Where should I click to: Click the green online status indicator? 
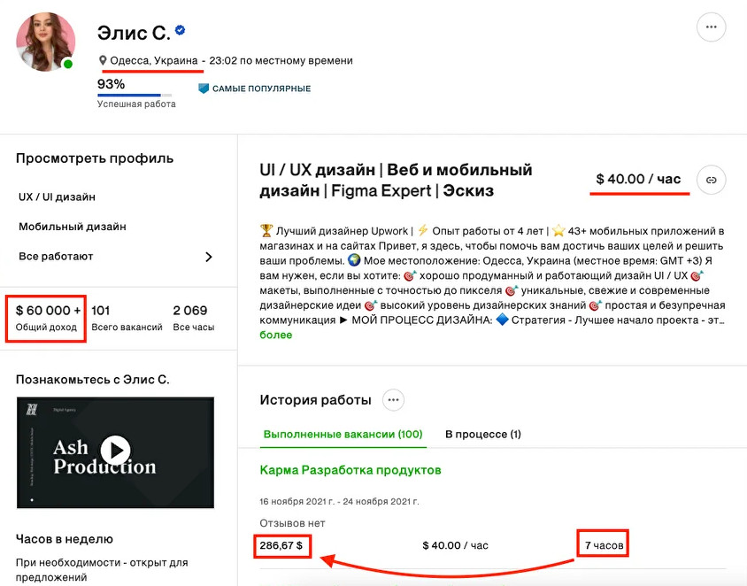tap(68, 64)
